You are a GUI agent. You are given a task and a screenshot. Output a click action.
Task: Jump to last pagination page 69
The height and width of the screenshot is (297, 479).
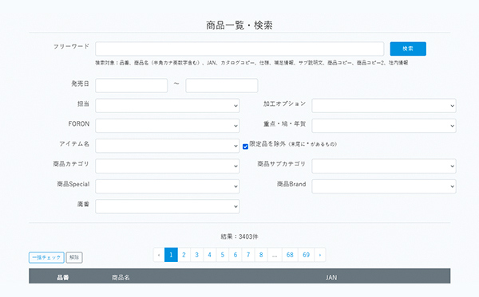(x=306, y=255)
